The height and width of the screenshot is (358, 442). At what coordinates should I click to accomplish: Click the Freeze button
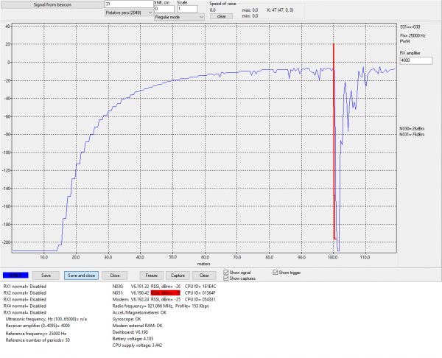(151, 275)
